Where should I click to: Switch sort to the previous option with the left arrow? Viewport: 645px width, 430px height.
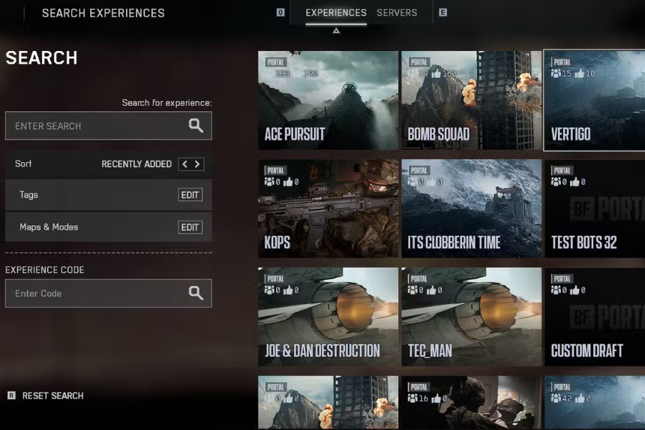(184, 164)
